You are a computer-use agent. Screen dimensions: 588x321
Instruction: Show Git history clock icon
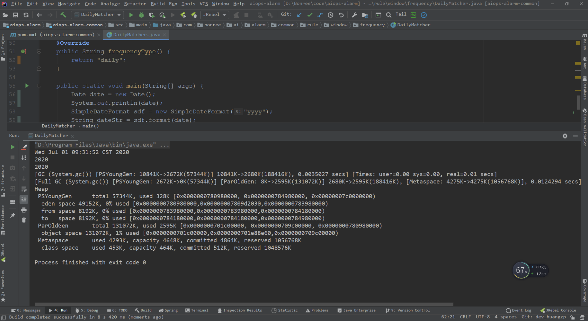(x=331, y=15)
